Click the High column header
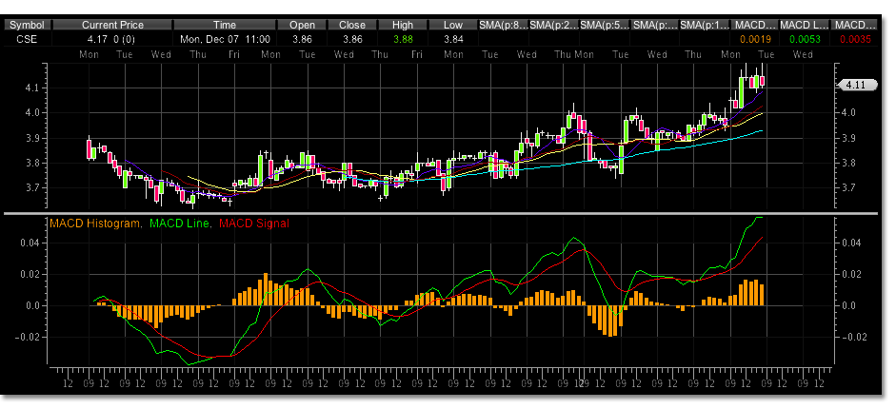The image size is (896, 409). click(x=404, y=24)
